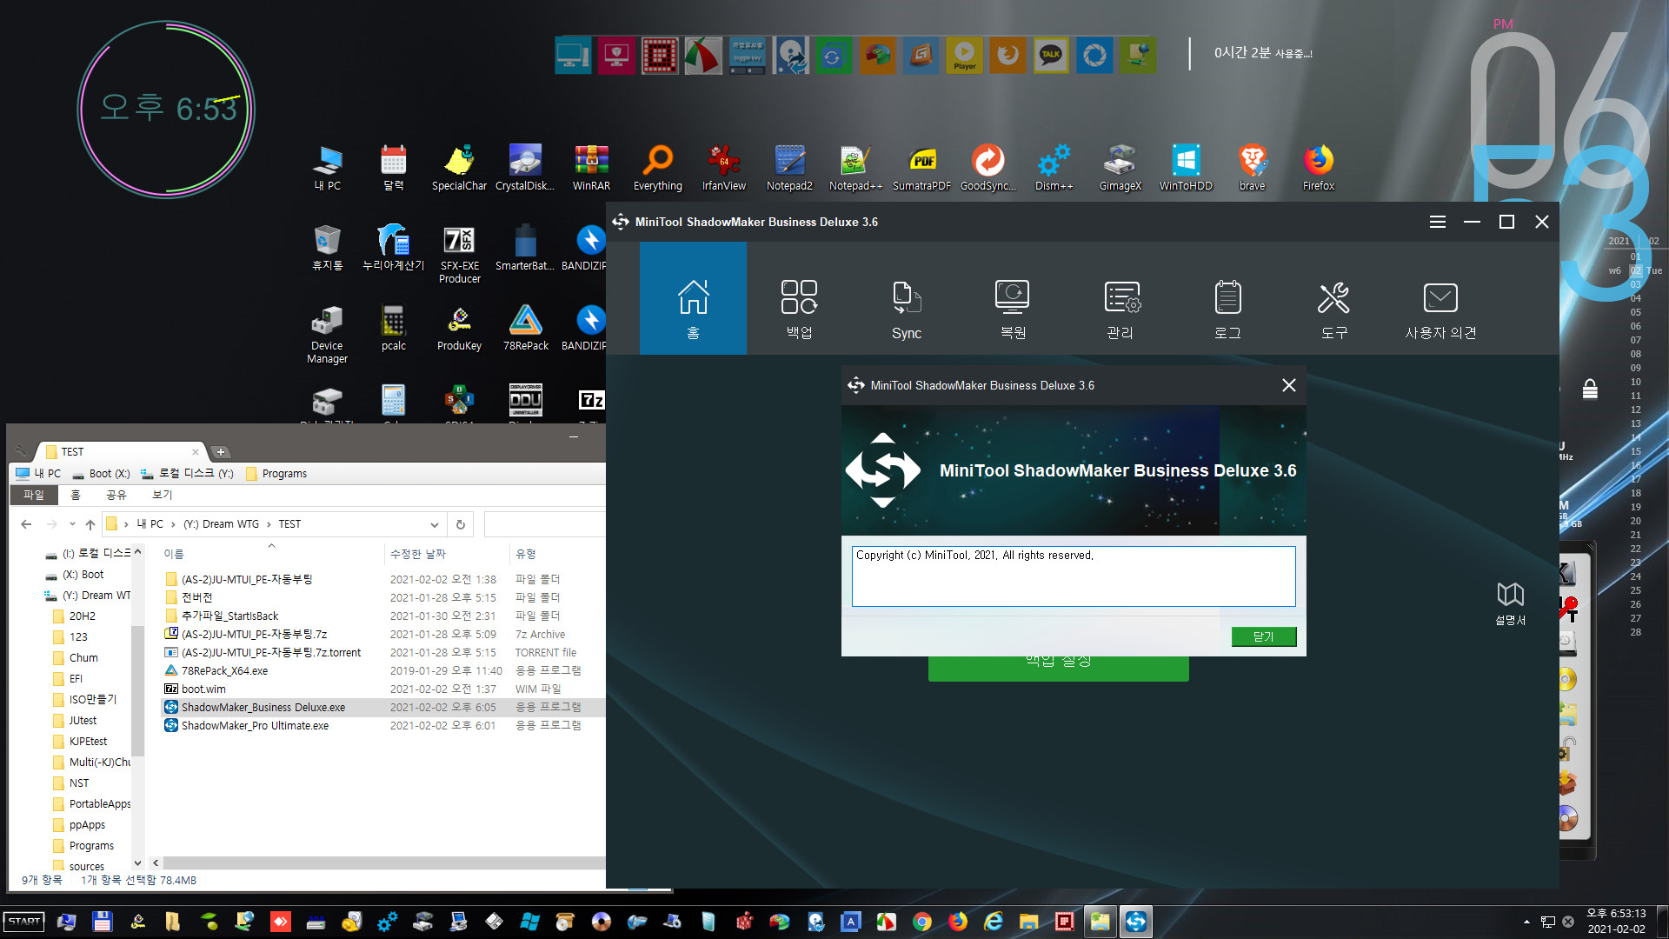Image resolution: width=1669 pixels, height=939 pixels.
Task: Click the copyright text box in About dialog
Action: (x=1074, y=576)
